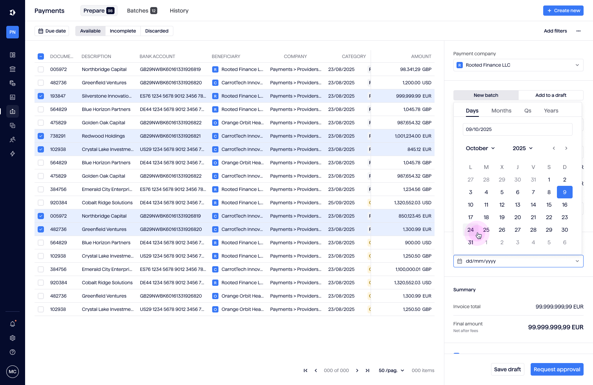Uncheck the Silverstone Innovations row checkbox

(x=41, y=96)
